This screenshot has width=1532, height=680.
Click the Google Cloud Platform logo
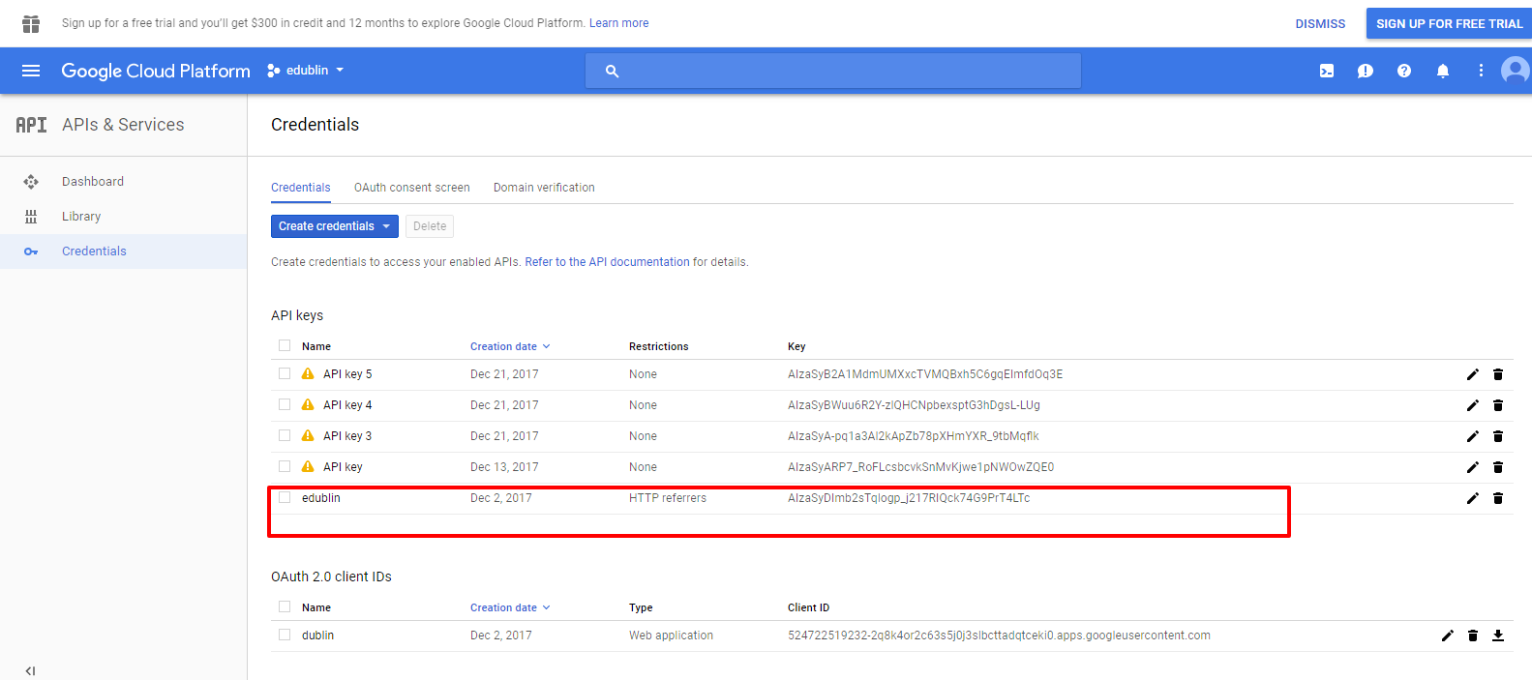pos(156,71)
